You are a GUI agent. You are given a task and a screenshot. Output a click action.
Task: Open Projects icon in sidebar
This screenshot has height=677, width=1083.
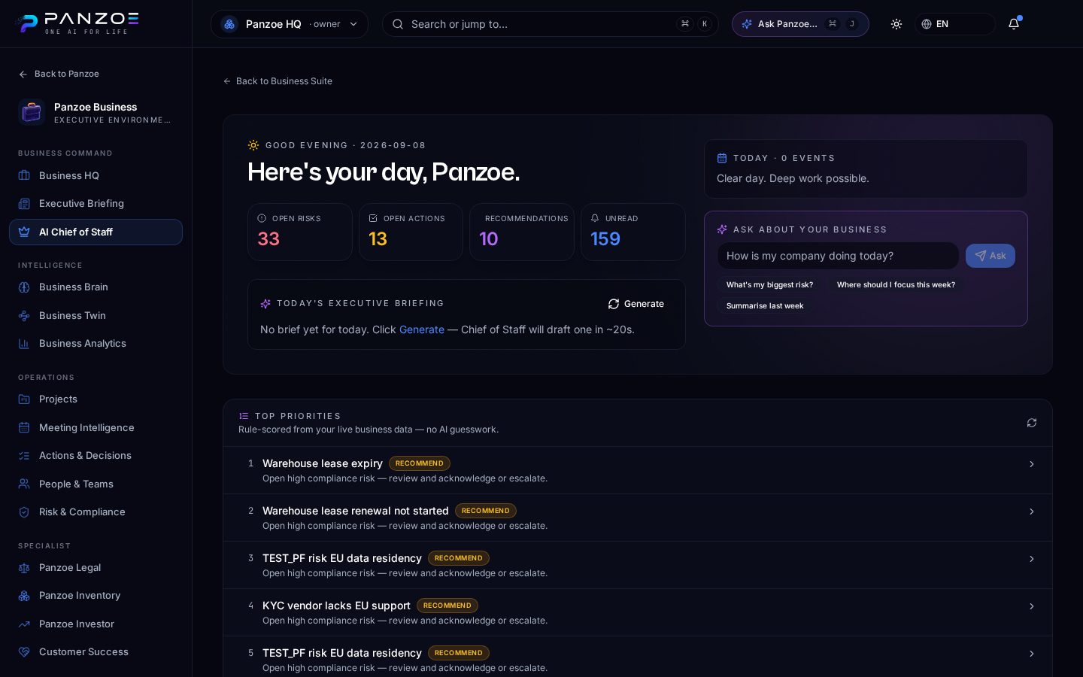tap(24, 399)
